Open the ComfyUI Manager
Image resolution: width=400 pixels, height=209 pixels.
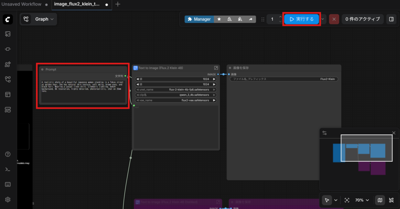(199, 19)
